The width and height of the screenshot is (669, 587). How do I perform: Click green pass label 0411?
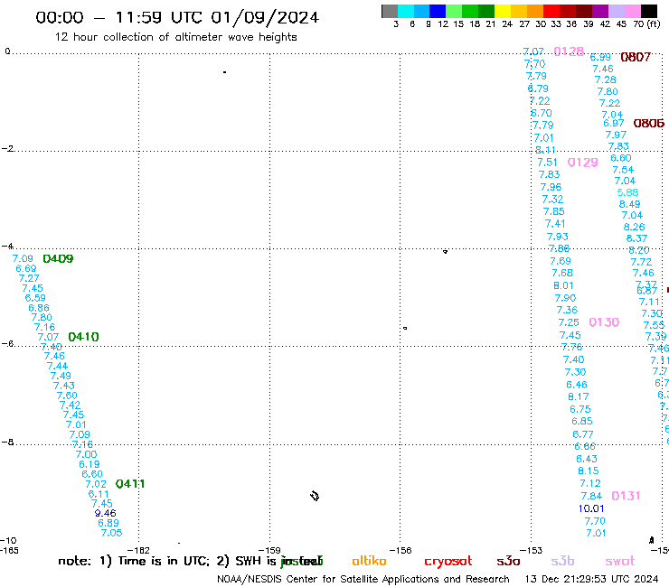coord(130,484)
